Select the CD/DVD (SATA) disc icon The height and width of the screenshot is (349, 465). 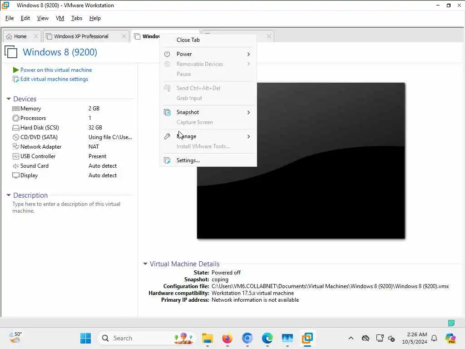[x=16, y=137]
